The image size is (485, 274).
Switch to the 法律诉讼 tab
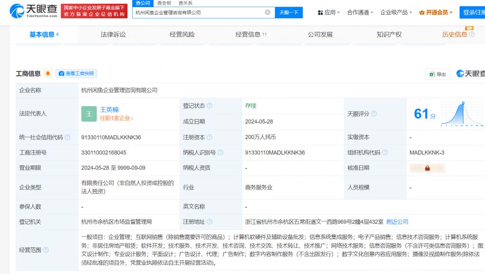pyautogui.click(x=113, y=35)
